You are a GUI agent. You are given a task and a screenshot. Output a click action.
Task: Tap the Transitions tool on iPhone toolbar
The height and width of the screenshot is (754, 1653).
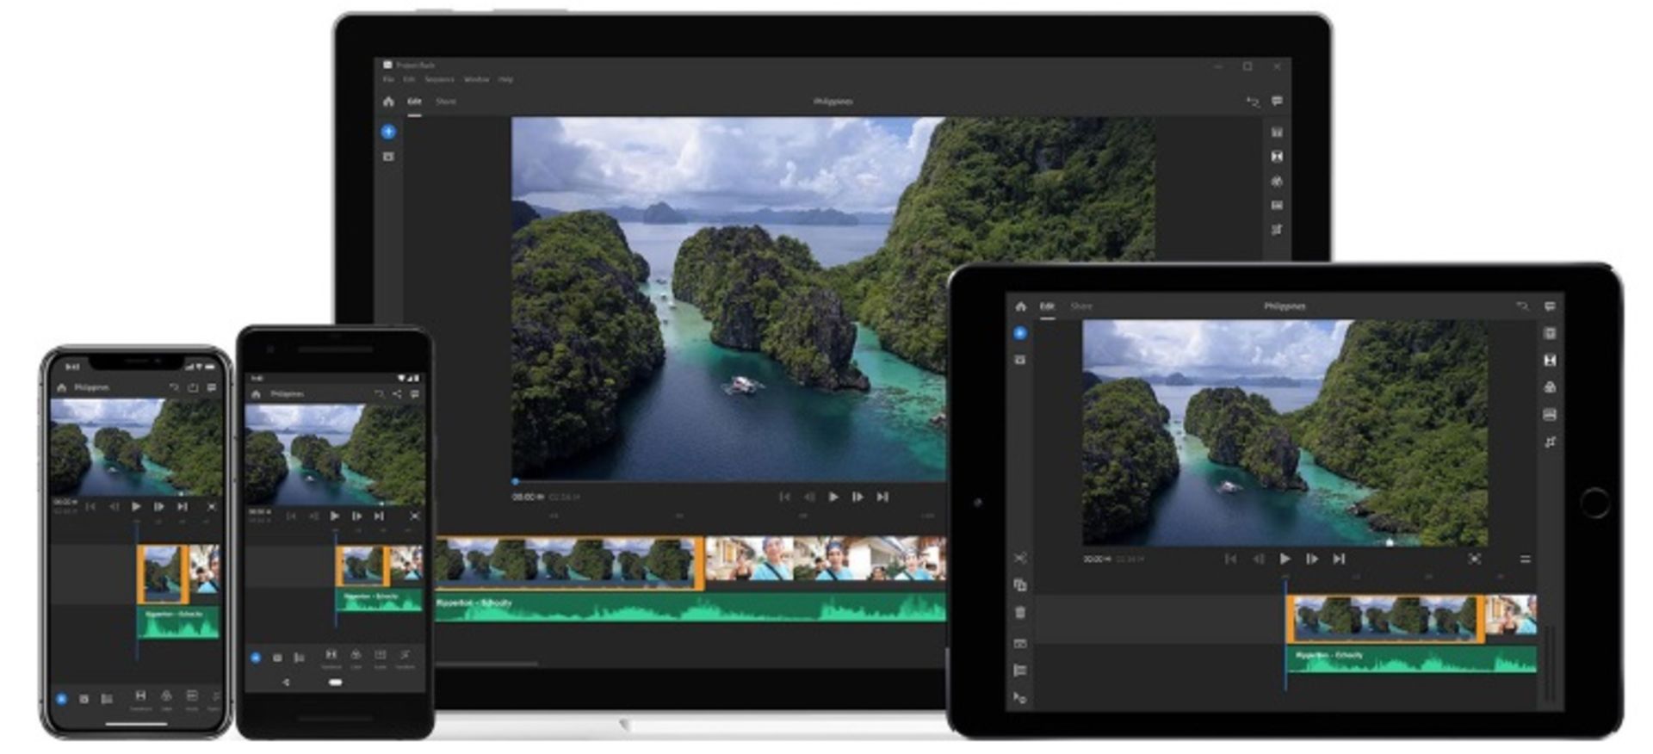[x=140, y=698]
